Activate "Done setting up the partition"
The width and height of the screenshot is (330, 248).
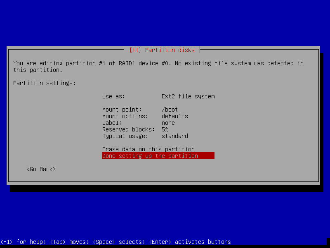coord(150,156)
